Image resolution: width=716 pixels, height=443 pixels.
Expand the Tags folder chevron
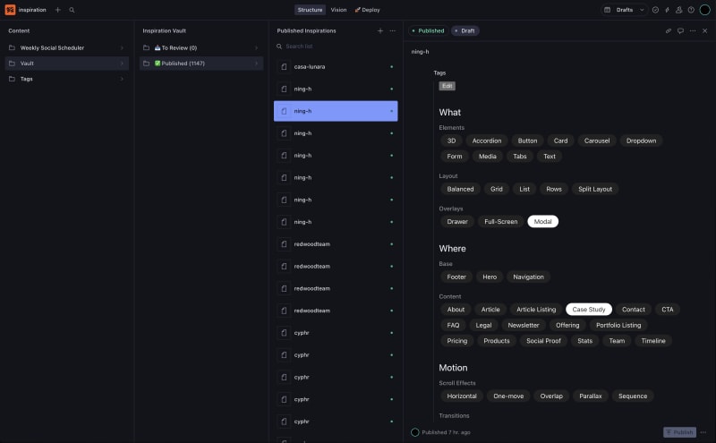(122, 79)
